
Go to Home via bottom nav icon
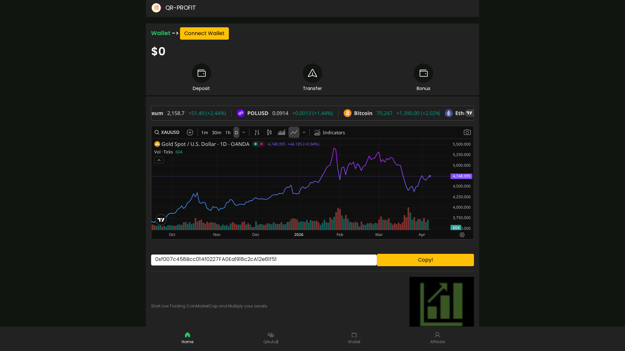click(187, 335)
